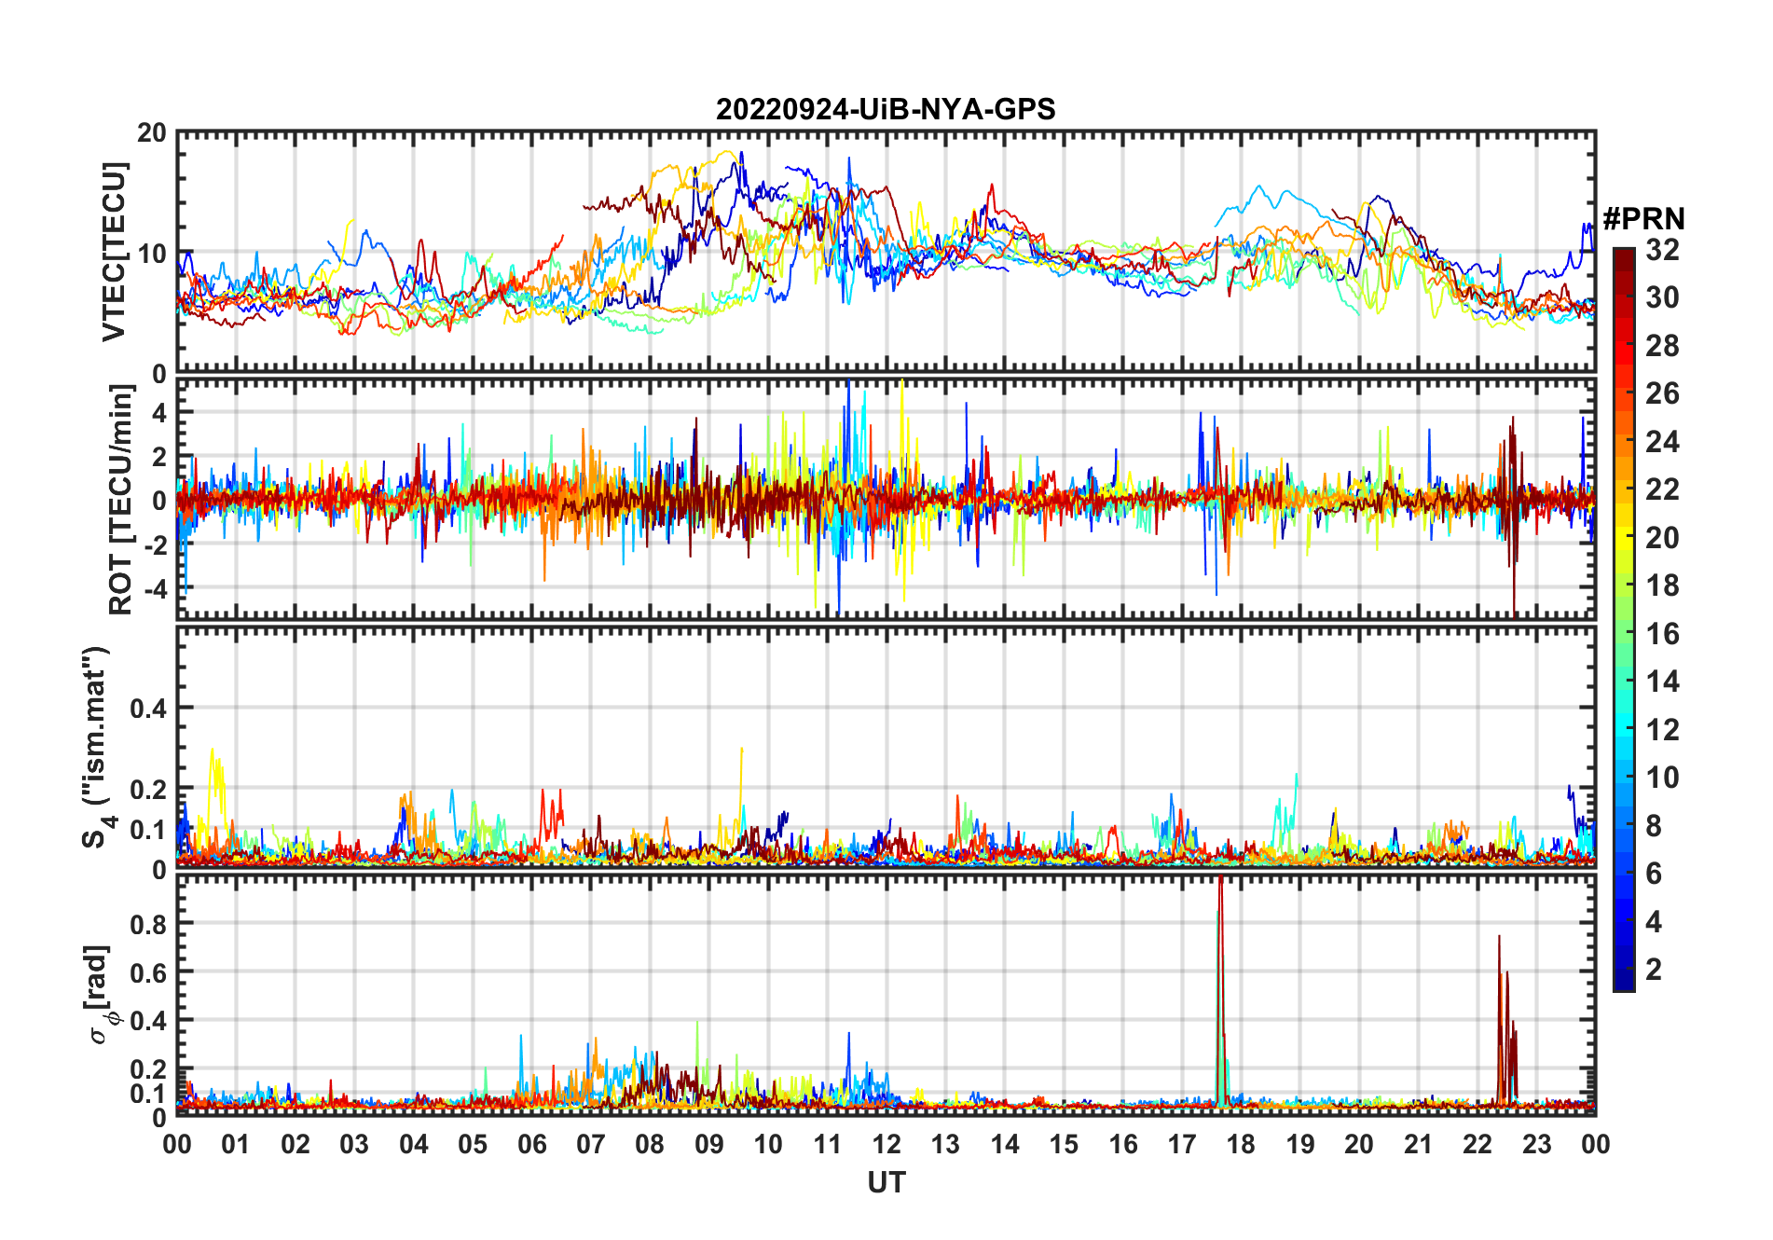Select the "-2" tick on the ROT axis
Image resolution: width=1773 pixels, height=1240 pixels.
[155, 544]
